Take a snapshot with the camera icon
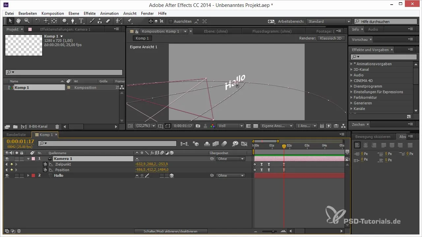422x237 pixels. click(x=198, y=126)
